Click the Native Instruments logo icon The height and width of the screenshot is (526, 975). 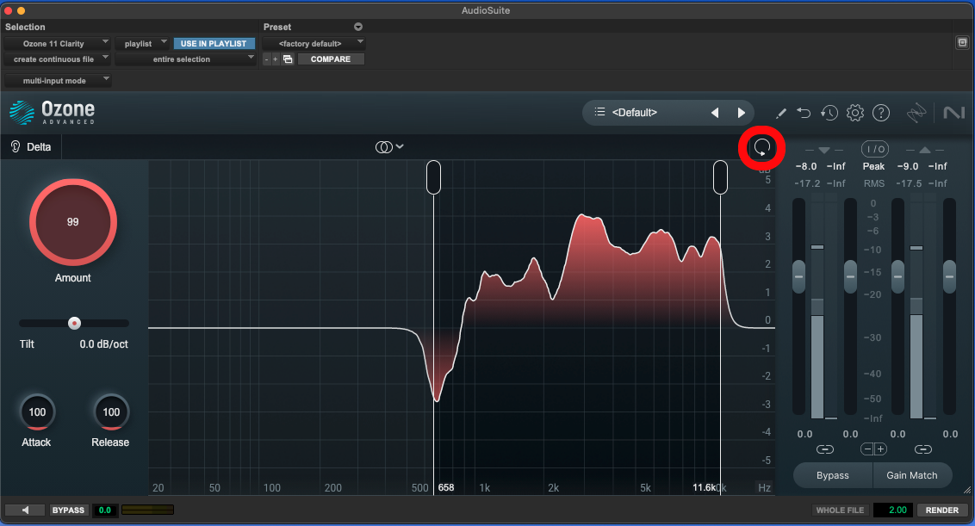(953, 113)
